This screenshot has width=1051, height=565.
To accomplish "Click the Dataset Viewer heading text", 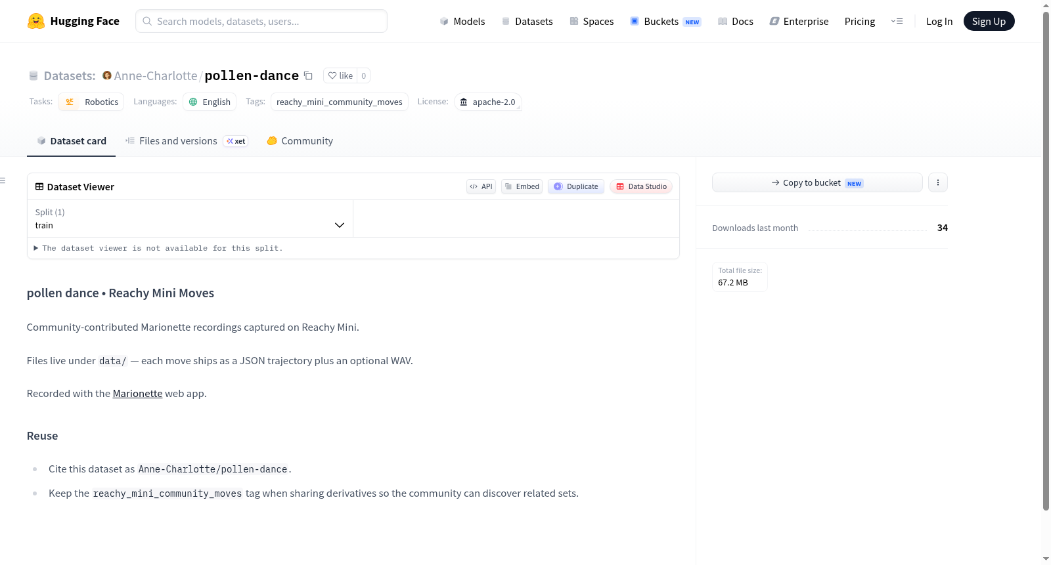I will 81,187.
